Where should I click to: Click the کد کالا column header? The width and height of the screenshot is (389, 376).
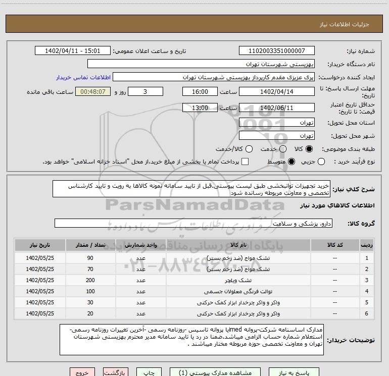335,245
